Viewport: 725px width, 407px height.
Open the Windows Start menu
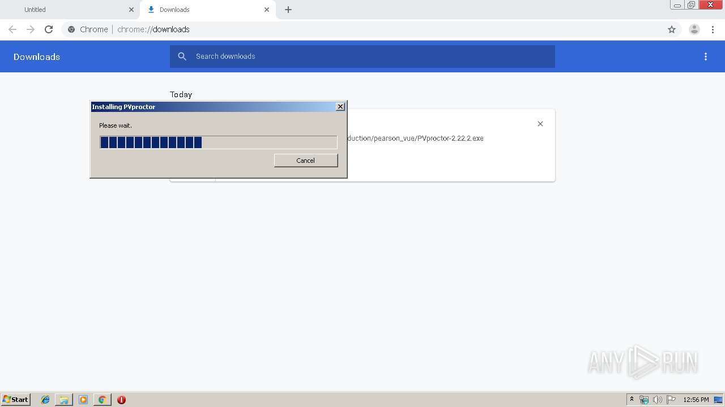[16, 400]
